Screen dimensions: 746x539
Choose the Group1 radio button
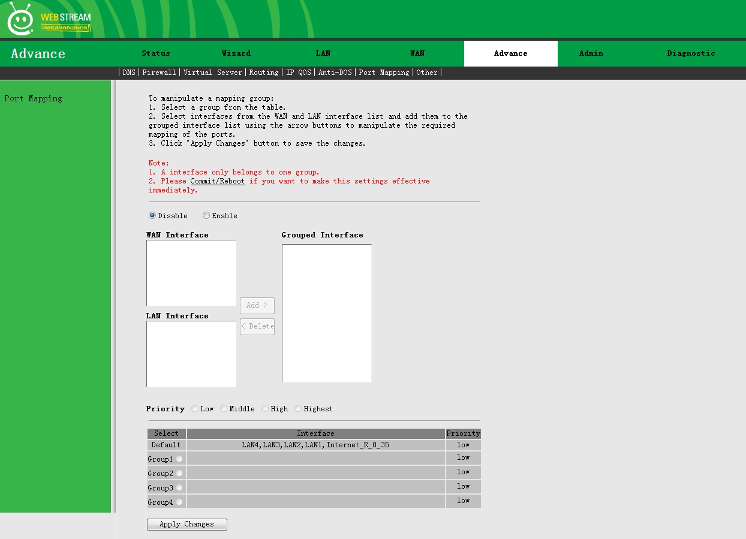pos(179,459)
